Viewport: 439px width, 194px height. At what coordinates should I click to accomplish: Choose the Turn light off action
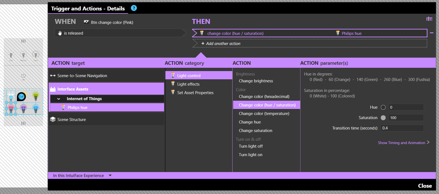(251, 146)
